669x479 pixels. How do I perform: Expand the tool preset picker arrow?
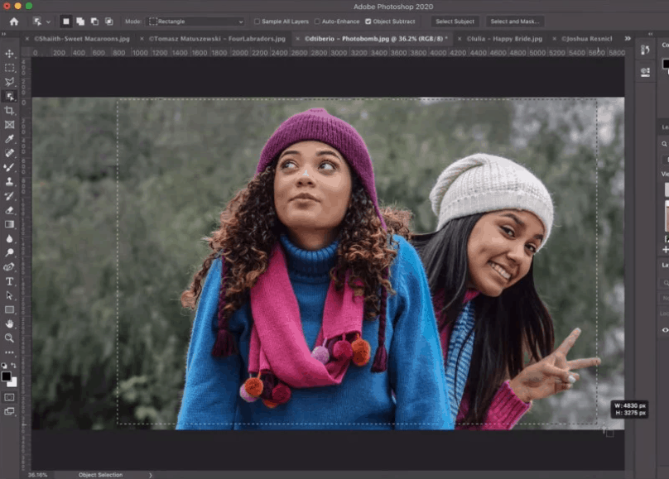(x=48, y=22)
